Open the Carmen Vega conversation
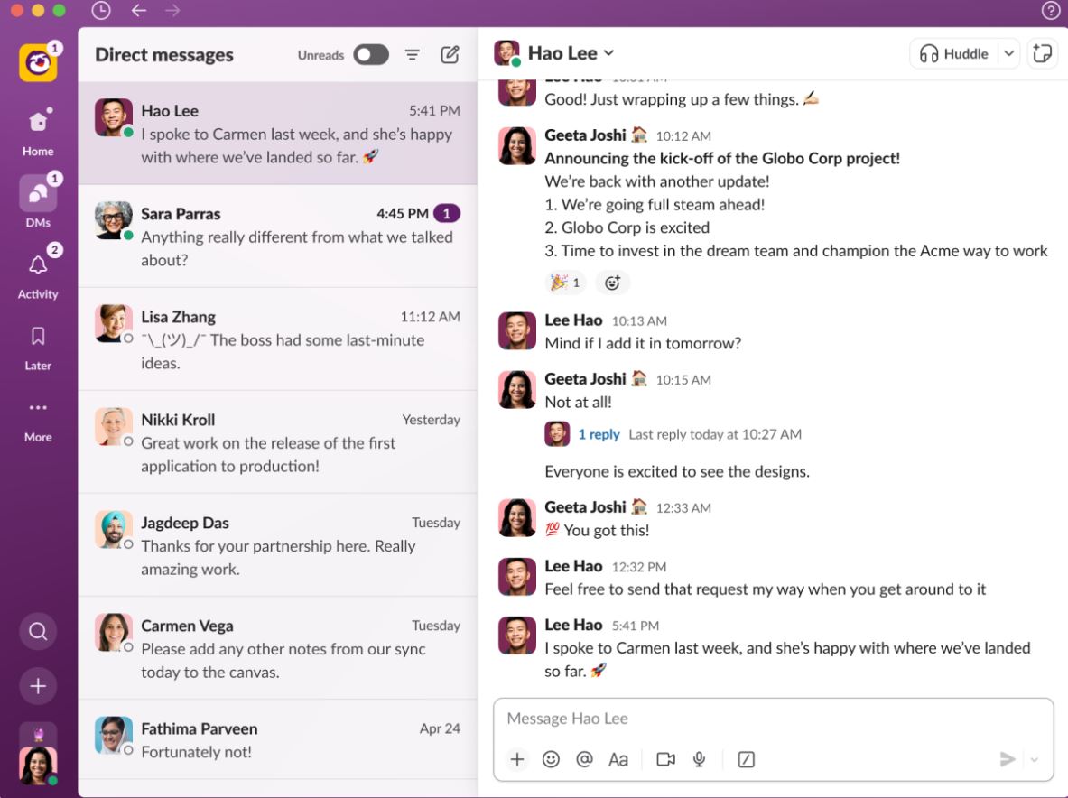The image size is (1068, 798). tap(278, 647)
